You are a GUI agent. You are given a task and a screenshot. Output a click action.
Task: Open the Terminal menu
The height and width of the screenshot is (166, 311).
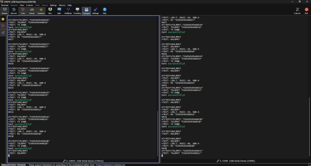[4, 5]
